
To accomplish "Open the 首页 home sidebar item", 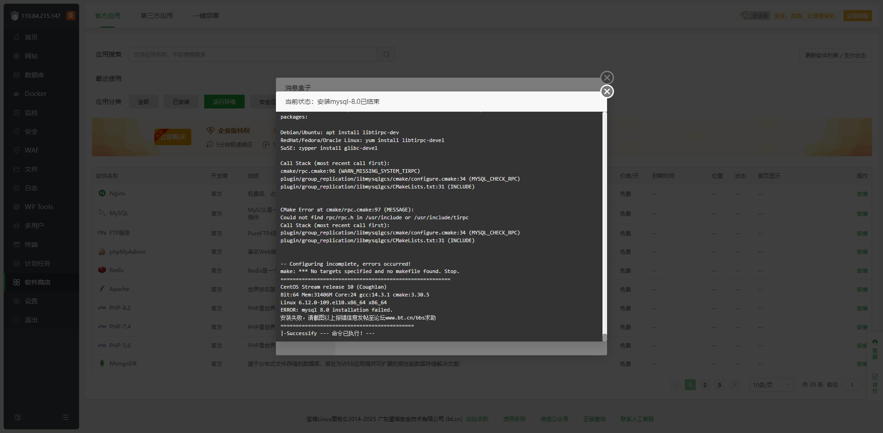I will [41, 37].
